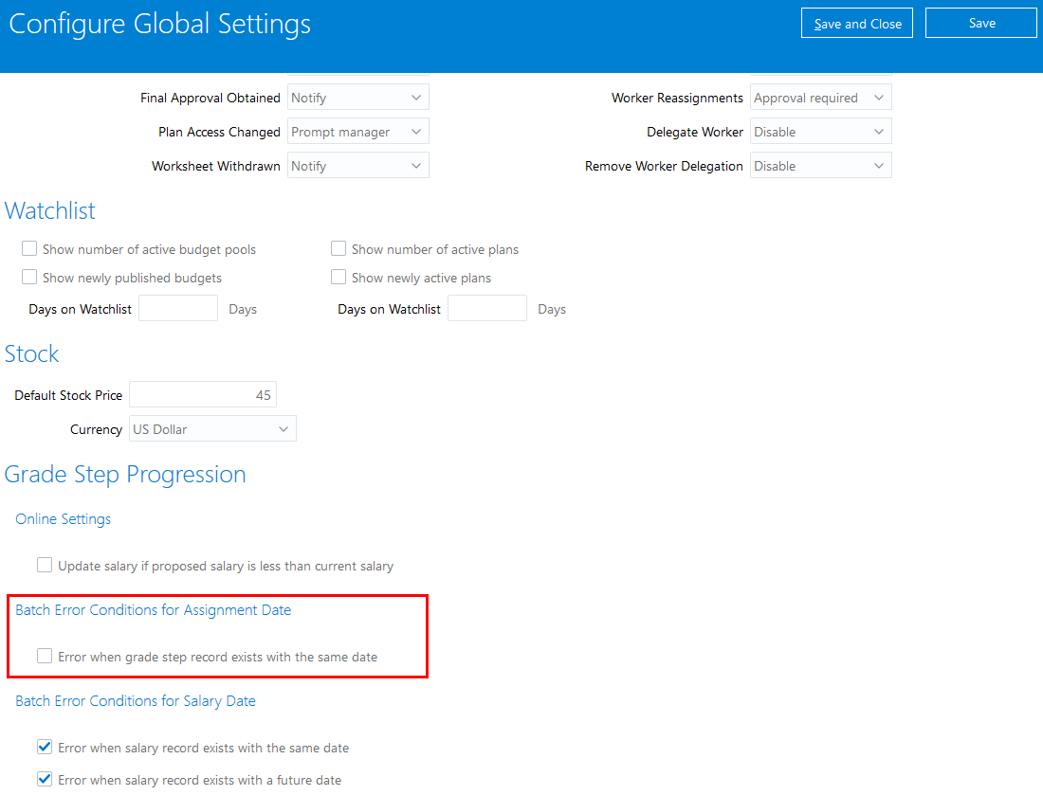Viewport: 1043px width, 795px height.
Task: Click budget Days on Watchlist field
Action: point(178,309)
